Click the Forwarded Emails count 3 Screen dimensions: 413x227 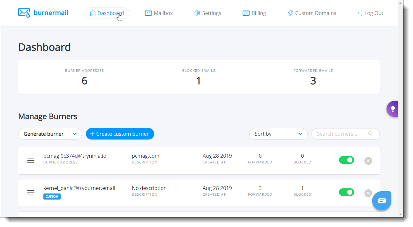click(313, 81)
